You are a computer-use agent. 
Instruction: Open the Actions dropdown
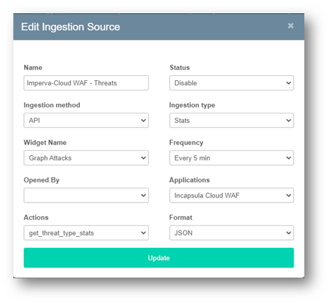pyautogui.click(x=86, y=233)
